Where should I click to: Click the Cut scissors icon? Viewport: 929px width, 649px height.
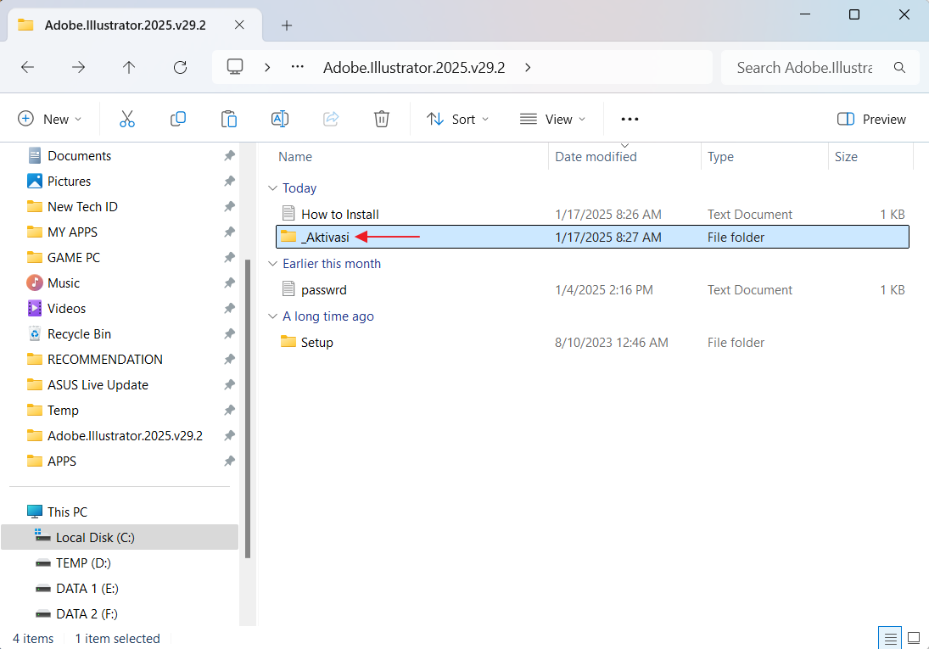(127, 119)
